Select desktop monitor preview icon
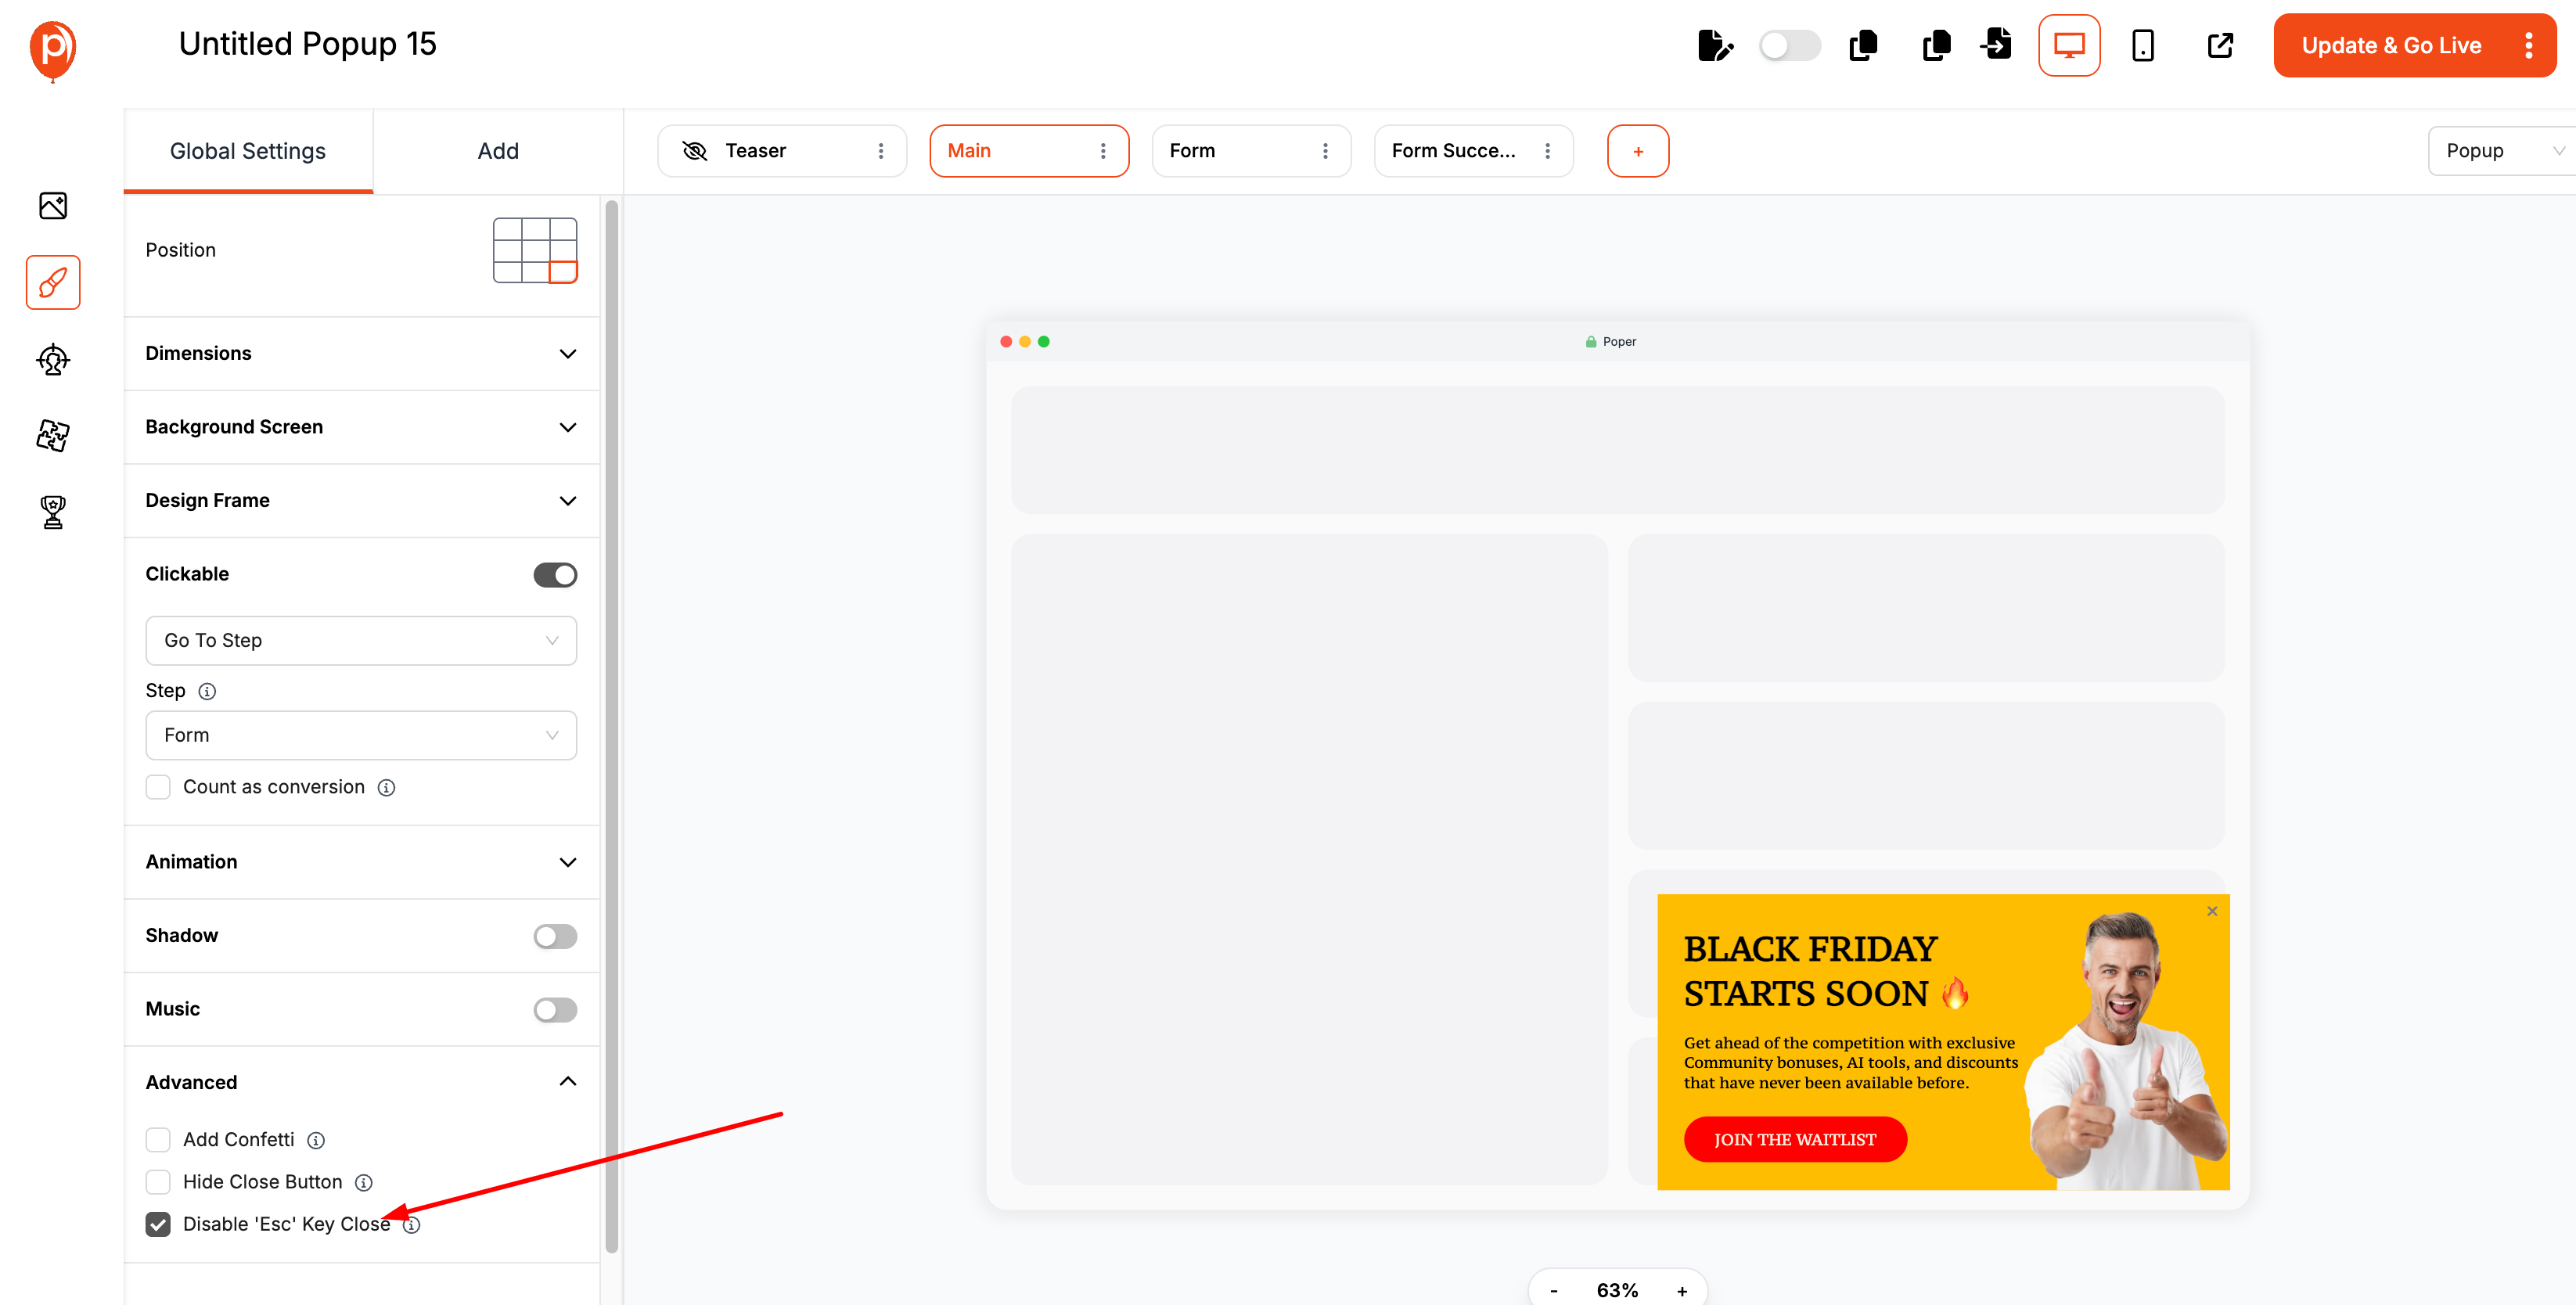 tap(2068, 46)
